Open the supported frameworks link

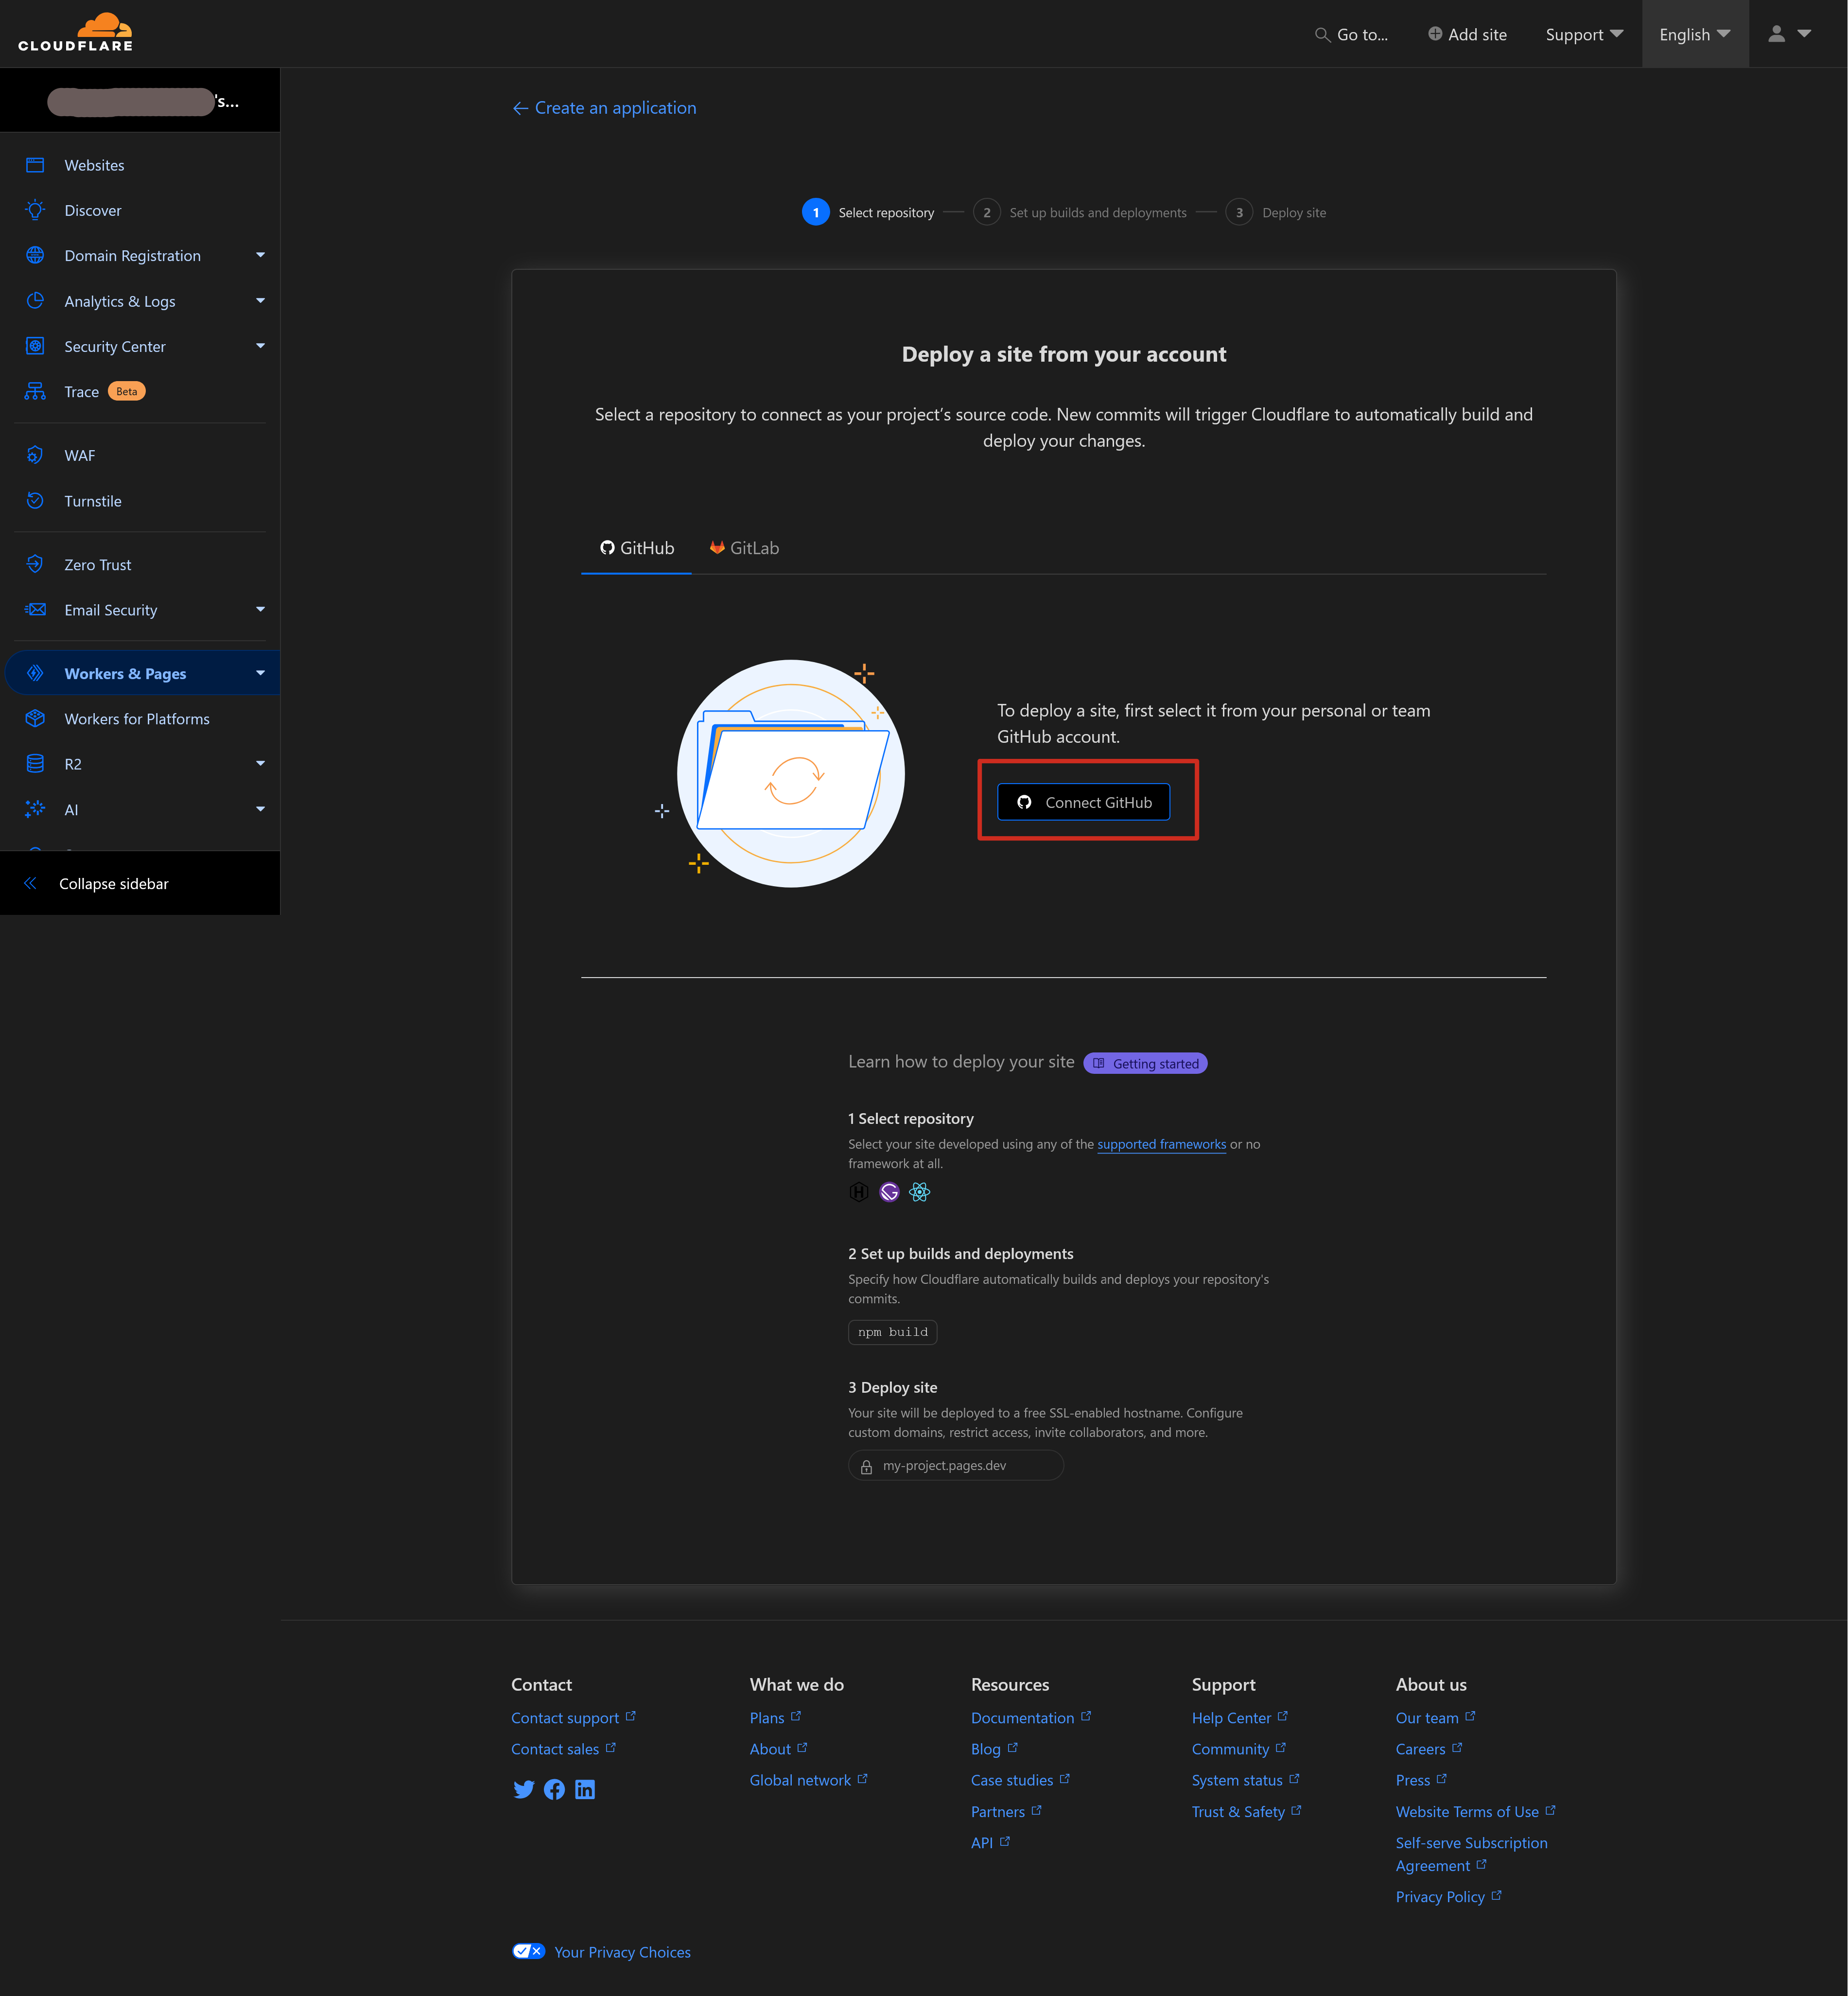pos(1161,1144)
